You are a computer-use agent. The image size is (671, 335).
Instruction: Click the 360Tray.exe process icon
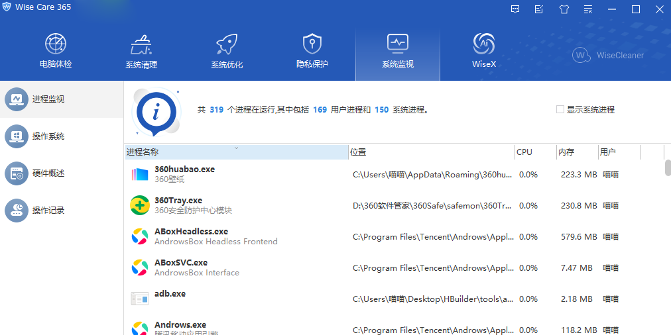click(139, 205)
